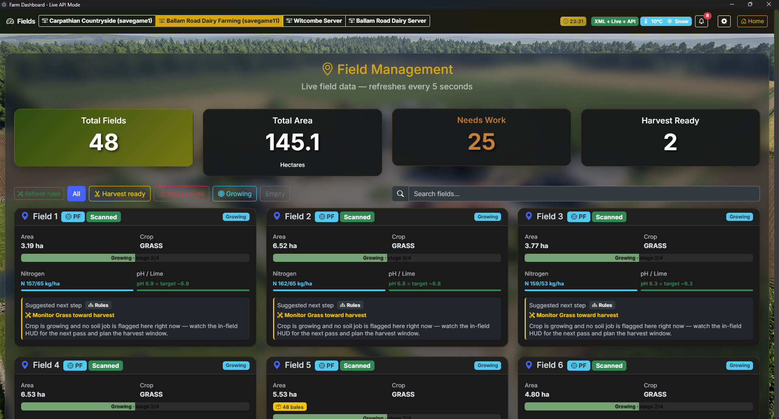Image resolution: width=779 pixels, height=419 pixels.
Task: Click the Field 2 location pin icon
Action: tap(277, 216)
